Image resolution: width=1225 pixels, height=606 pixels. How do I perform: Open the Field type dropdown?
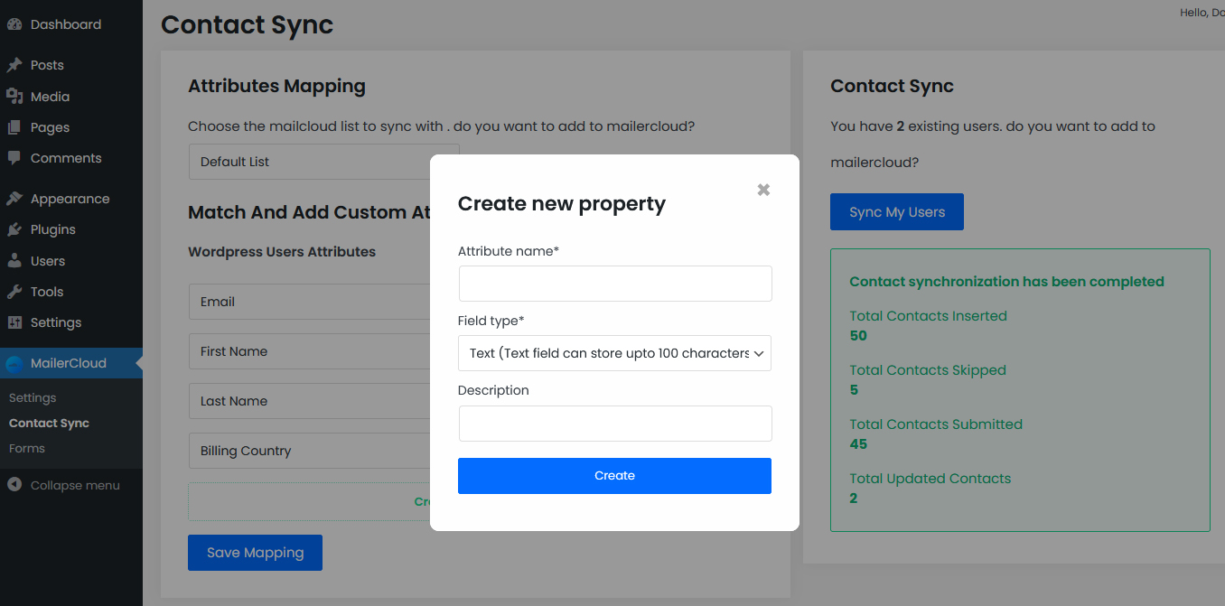pyautogui.click(x=614, y=353)
